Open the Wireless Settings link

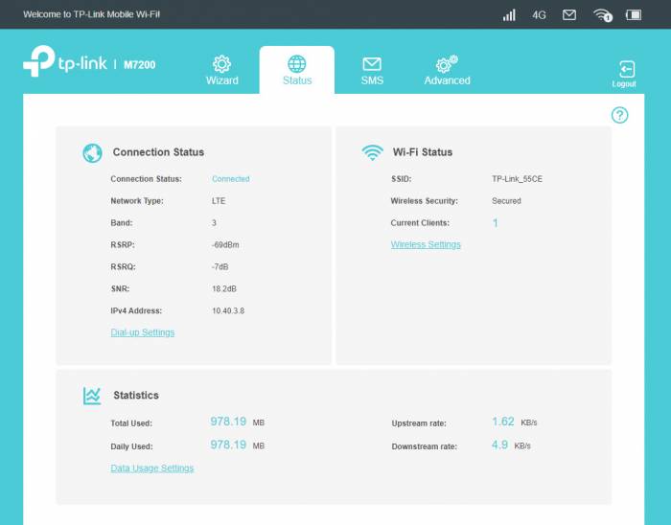426,244
